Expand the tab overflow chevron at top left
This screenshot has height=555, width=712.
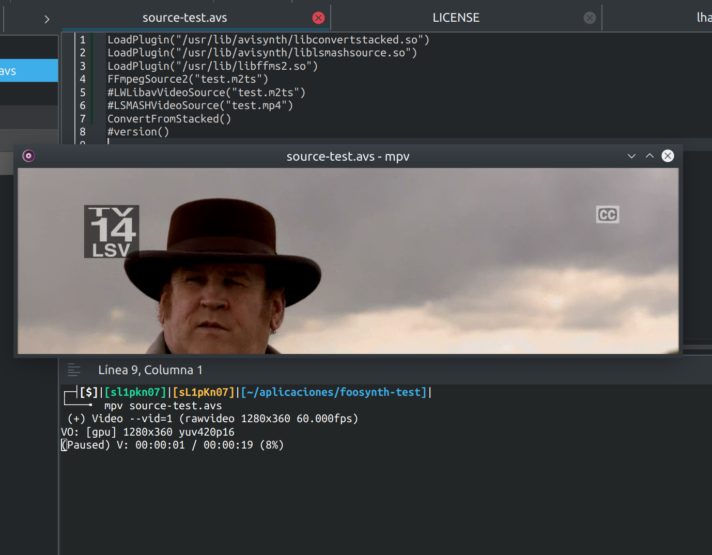tap(47, 19)
